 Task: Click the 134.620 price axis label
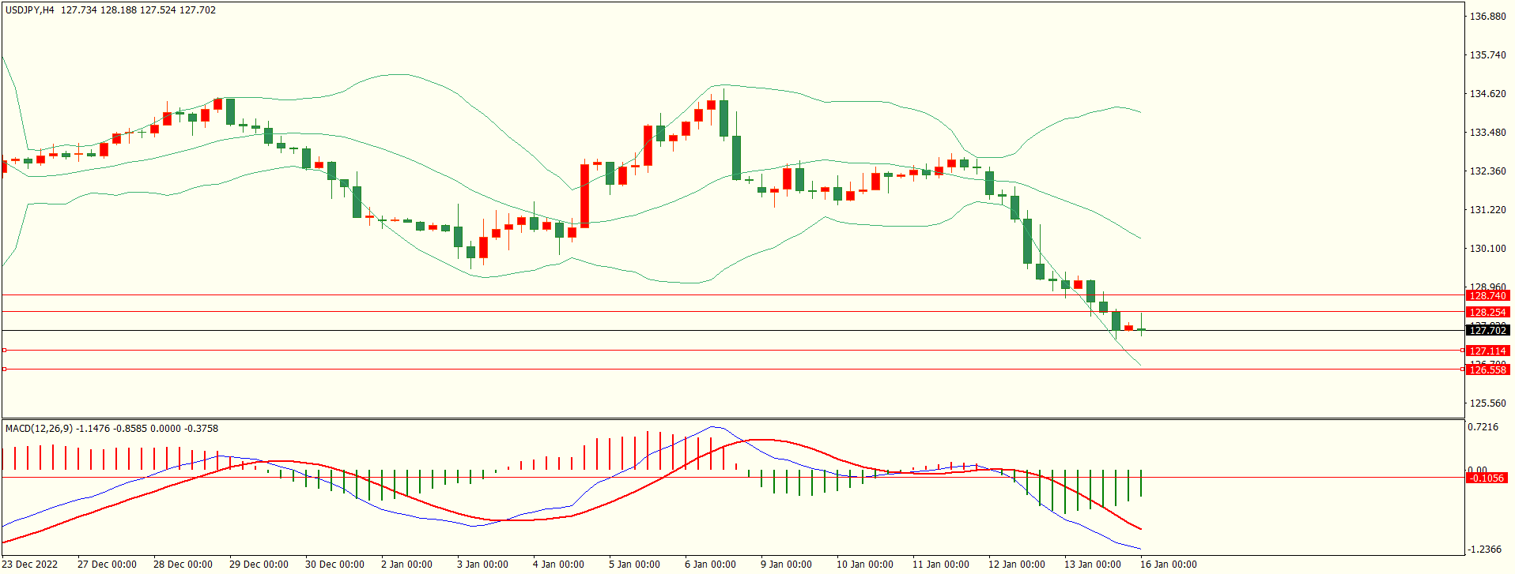click(1487, 93)
